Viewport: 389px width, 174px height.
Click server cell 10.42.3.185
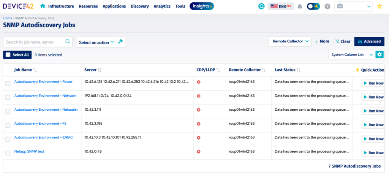[x=93, y=123]
